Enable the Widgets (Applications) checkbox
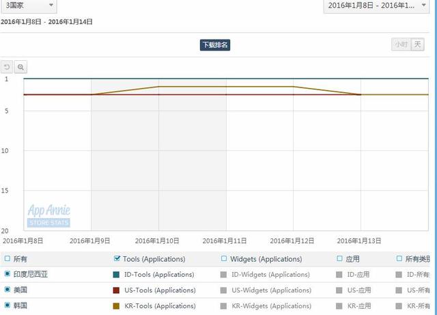This screenshot has height=315, width=437. [x=224, y=259]
